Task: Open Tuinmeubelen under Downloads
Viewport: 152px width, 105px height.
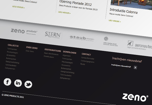Action: point(66,75)
